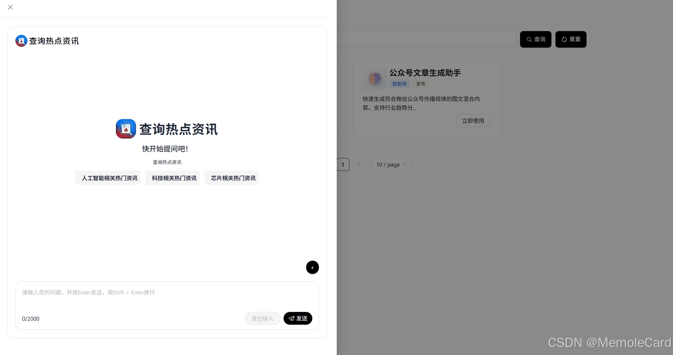
Task: Select the 智能体 tag on the agent card
Action: pyautogui.click(x=399, y=84)
